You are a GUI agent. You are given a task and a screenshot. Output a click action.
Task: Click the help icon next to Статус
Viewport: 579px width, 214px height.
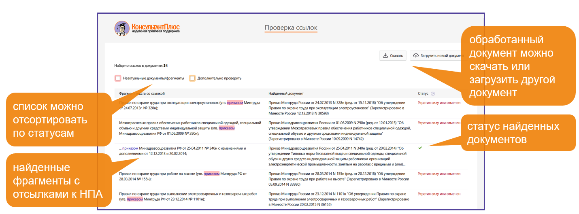pos(433,93)
